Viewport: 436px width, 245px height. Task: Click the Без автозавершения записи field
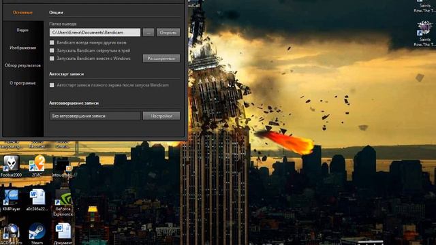tap(95, 116)
